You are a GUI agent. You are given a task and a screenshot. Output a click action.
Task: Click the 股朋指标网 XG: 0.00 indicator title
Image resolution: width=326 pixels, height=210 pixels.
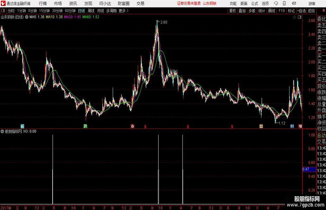pyautogui.click(x=21, y=131)
